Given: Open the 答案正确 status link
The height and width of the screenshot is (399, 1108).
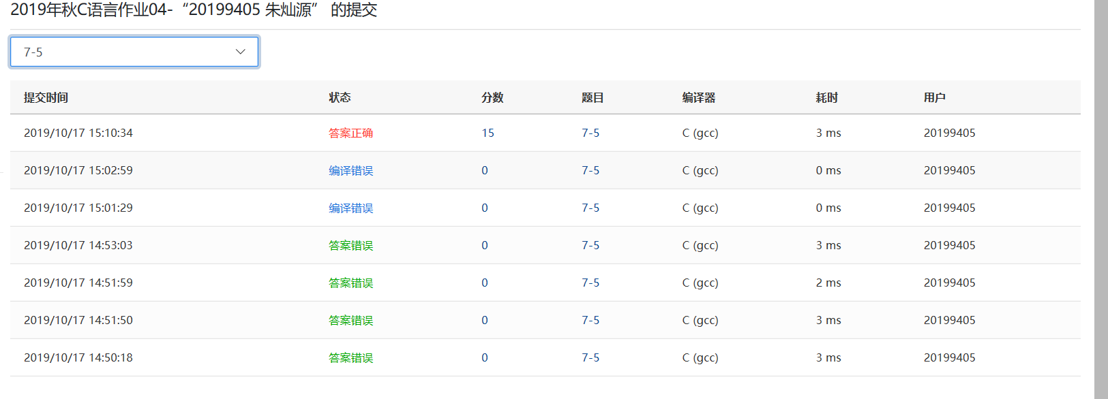Looking at the screenshot, I should 350,133.
